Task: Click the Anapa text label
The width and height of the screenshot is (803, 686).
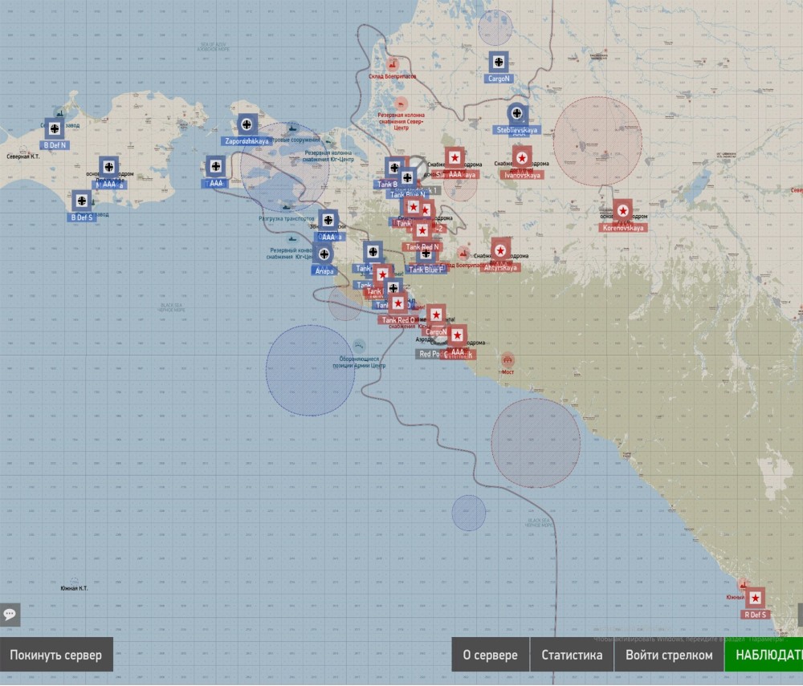Action: (x=324, y=271)
